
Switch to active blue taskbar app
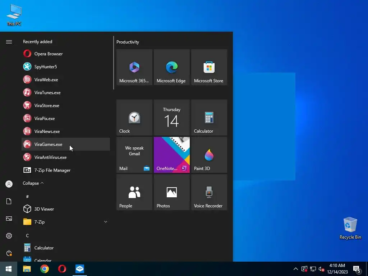[x=80, y=269]
